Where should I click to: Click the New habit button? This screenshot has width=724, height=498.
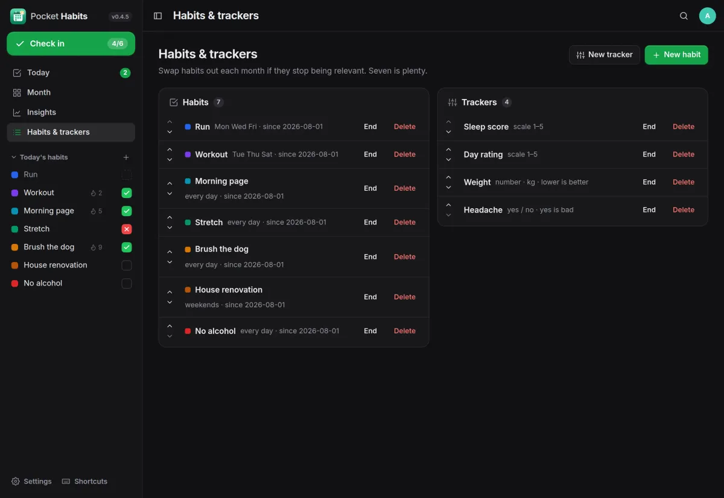676,54
